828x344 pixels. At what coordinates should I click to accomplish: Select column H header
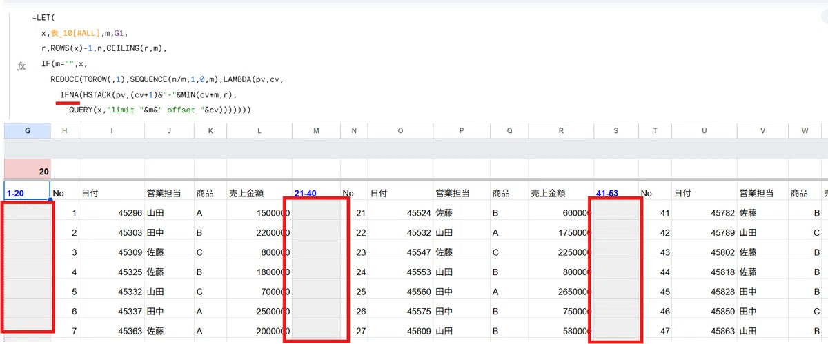[x=65, y=130]
